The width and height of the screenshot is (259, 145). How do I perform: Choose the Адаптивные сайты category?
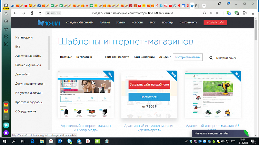click(28, 56)
